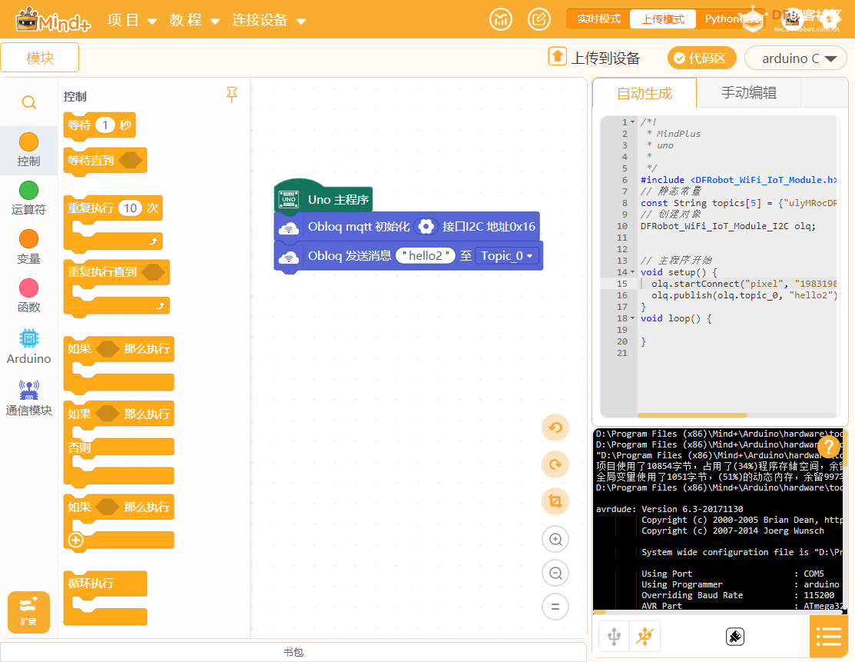Select the green 运算符 operators category circle
Image resolution: width=855 pixels, height=662 pixels.
point(28,190)
